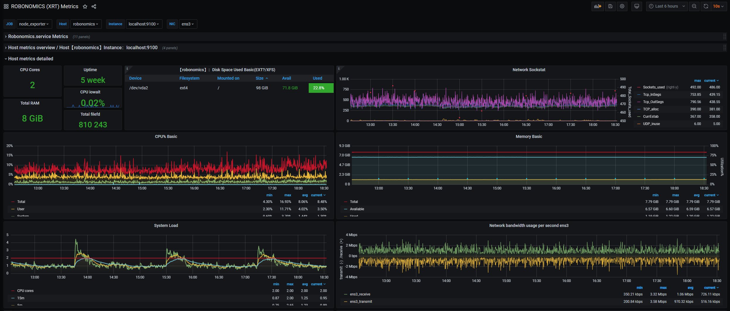Open the Last 6 hours time picker

pyautogui.click(x=666, y=6)
